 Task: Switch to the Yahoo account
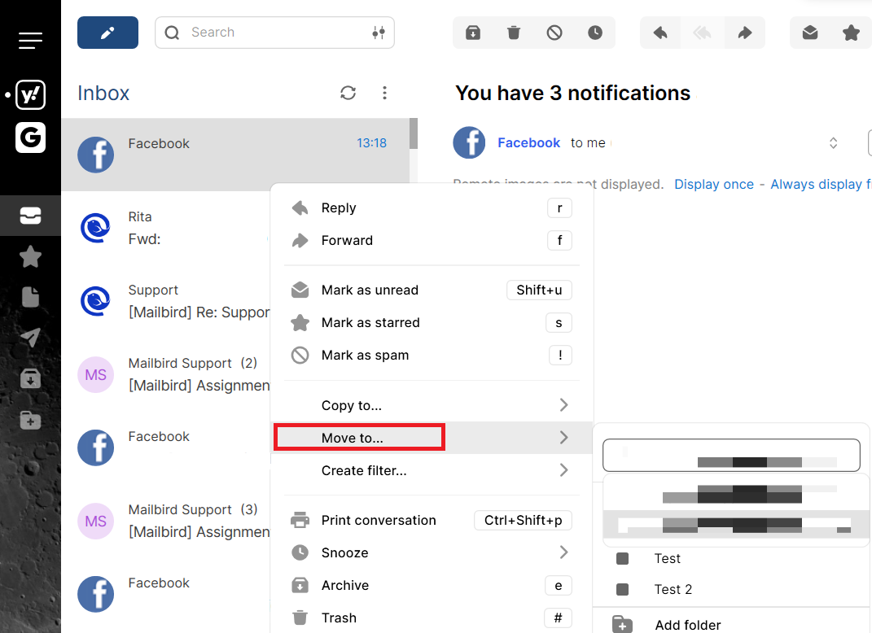click(x=30, y=94)
